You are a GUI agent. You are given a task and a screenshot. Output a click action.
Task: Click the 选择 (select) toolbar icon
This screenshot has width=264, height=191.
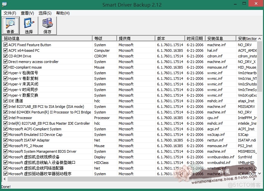(x=29, y=26)
